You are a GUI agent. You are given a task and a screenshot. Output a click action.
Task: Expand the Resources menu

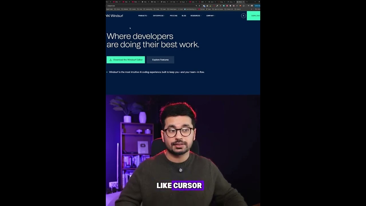(196, 16)
